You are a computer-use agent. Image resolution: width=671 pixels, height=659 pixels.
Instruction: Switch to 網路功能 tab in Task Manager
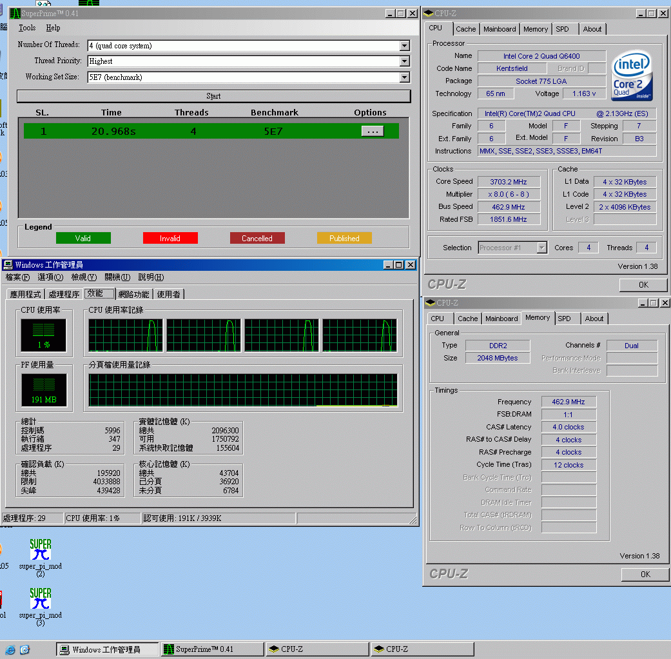134,294
